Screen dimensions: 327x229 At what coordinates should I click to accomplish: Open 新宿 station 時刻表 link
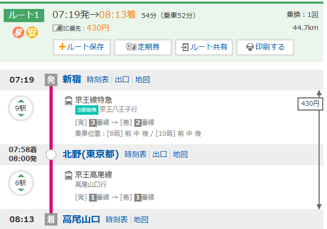(98, 79)
